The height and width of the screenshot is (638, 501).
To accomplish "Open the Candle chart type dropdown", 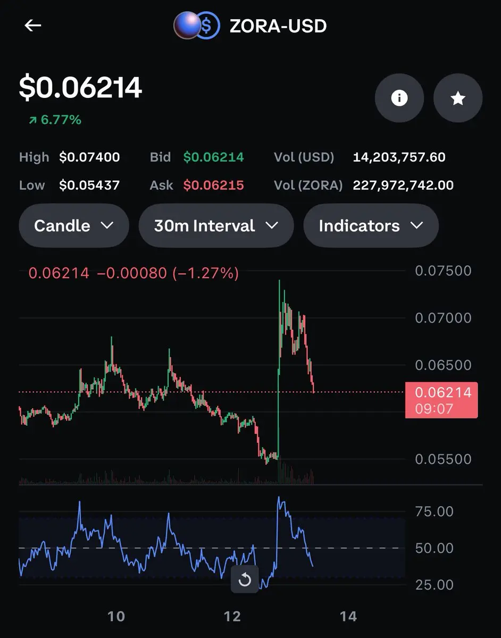I will [74, 225].
